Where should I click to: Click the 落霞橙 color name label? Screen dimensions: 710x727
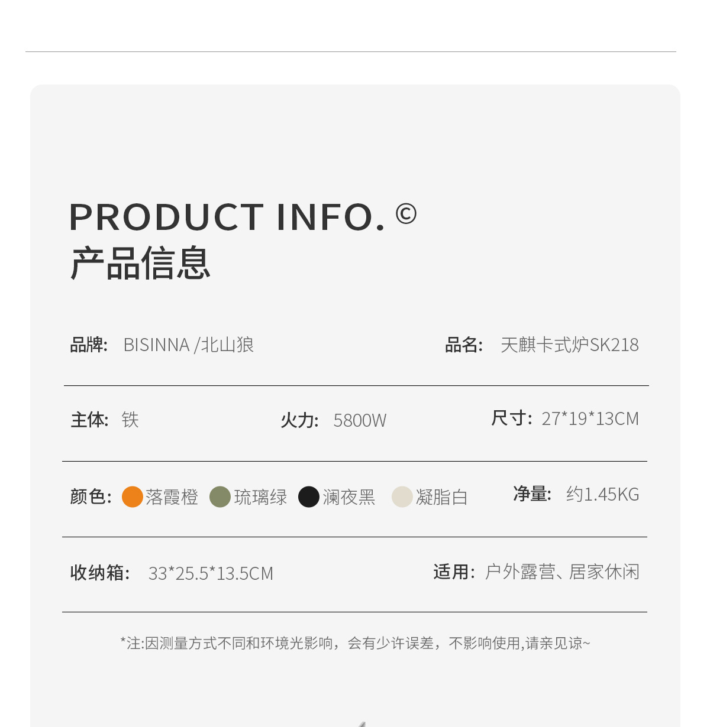point(172,497)
